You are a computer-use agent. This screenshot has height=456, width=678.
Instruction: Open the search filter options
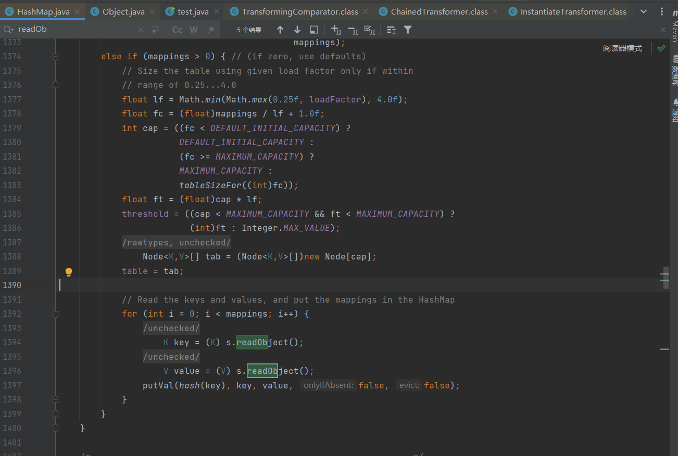click(408, 30)
